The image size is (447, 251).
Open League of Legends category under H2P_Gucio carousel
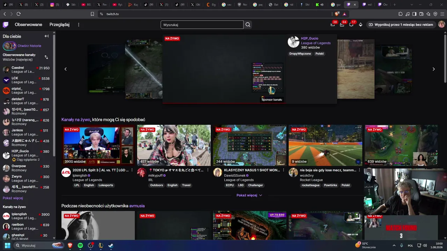[316, 43]
